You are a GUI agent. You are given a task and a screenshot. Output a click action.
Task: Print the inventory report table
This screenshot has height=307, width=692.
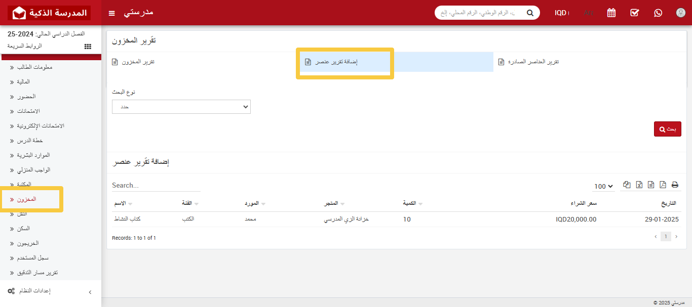[x=675, y=185]
